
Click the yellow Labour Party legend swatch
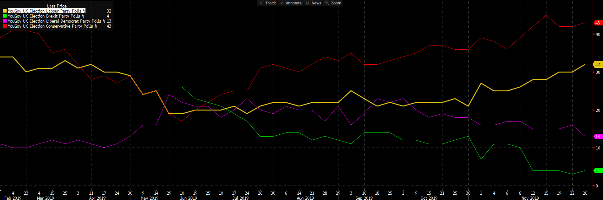[5, 11]
